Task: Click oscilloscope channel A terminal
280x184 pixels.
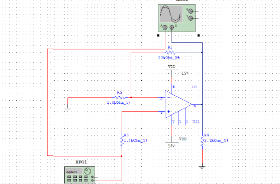Action: (165, 28)
